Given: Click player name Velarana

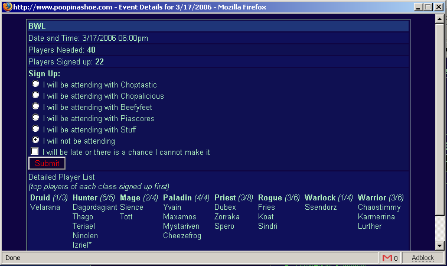Looking at the screenshot, I should [45, 207].
